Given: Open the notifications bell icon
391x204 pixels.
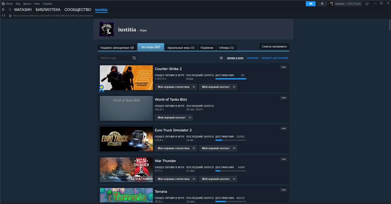Looking at the screenshot, I should tap(322, 4).
